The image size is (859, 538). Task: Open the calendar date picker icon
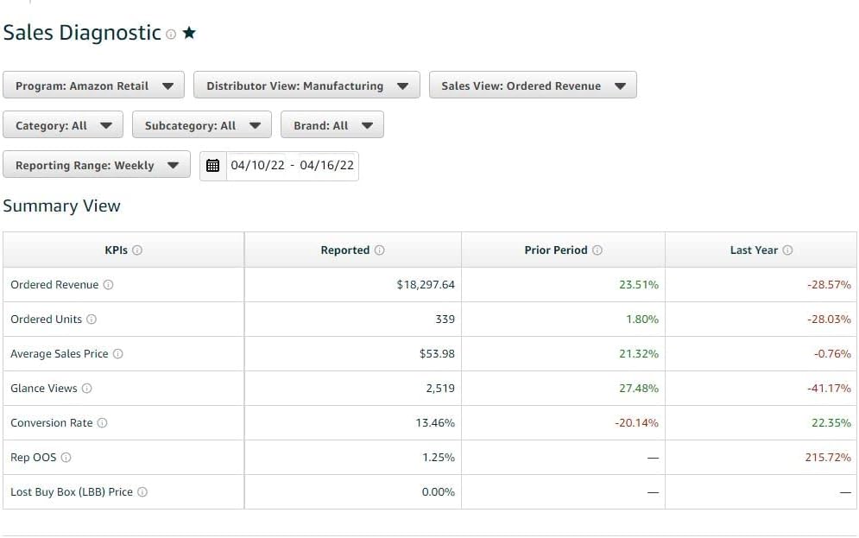pos(213,166)
